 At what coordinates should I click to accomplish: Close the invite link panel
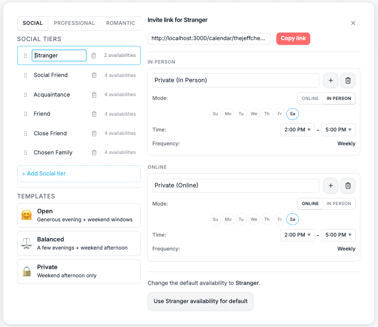point(353,23)
